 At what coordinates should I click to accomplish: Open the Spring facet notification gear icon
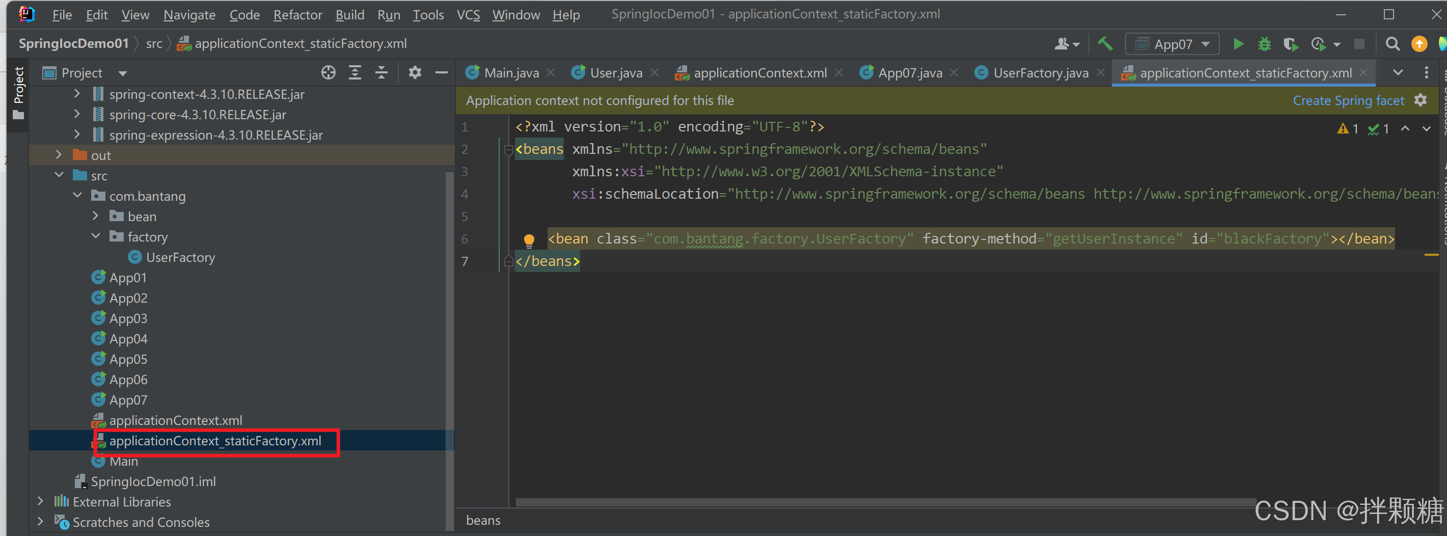[1421, 100]
